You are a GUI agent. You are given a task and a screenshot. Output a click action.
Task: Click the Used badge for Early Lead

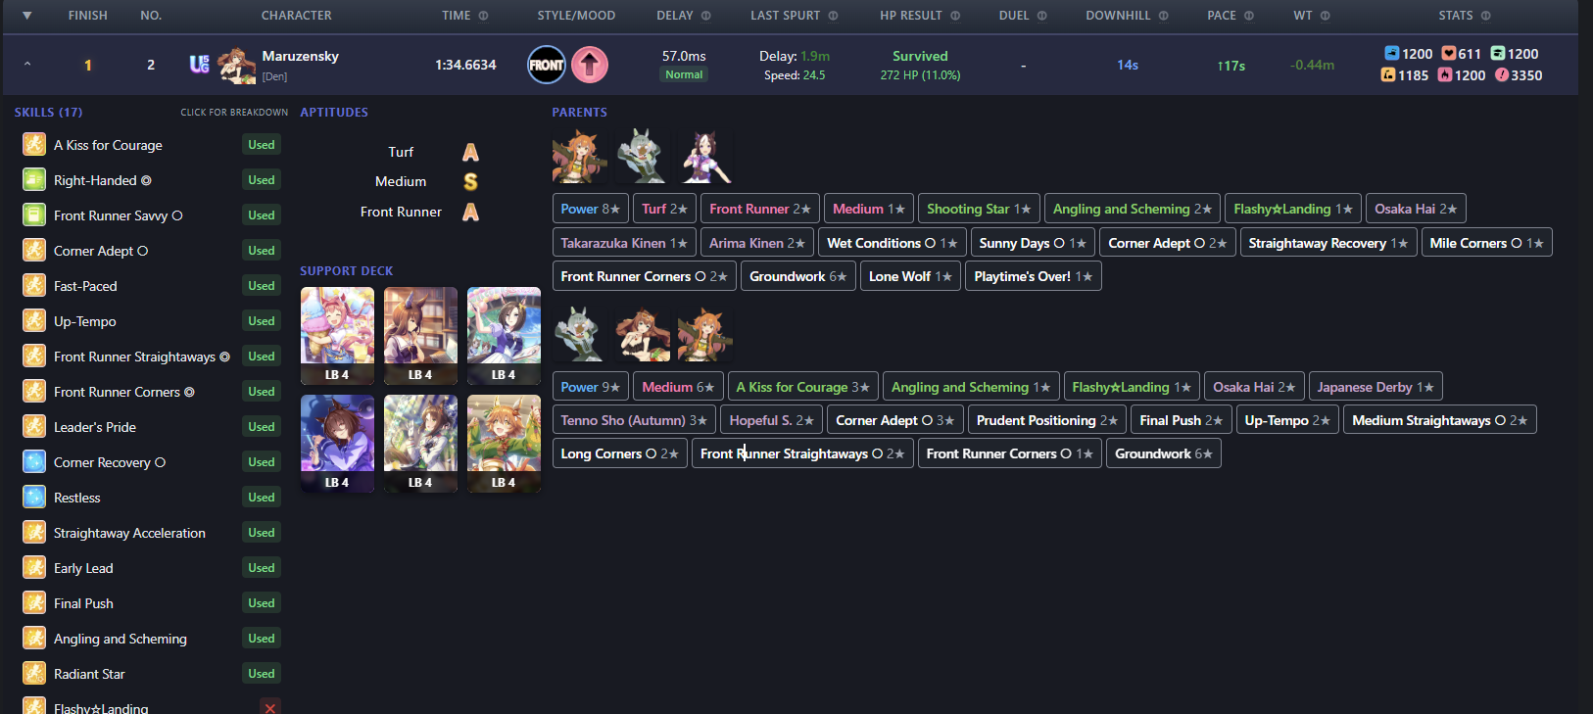pos(262,568)
